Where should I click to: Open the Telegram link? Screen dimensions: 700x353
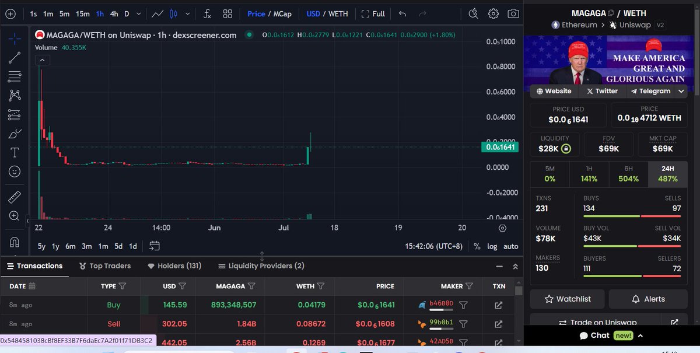point(650,91)
